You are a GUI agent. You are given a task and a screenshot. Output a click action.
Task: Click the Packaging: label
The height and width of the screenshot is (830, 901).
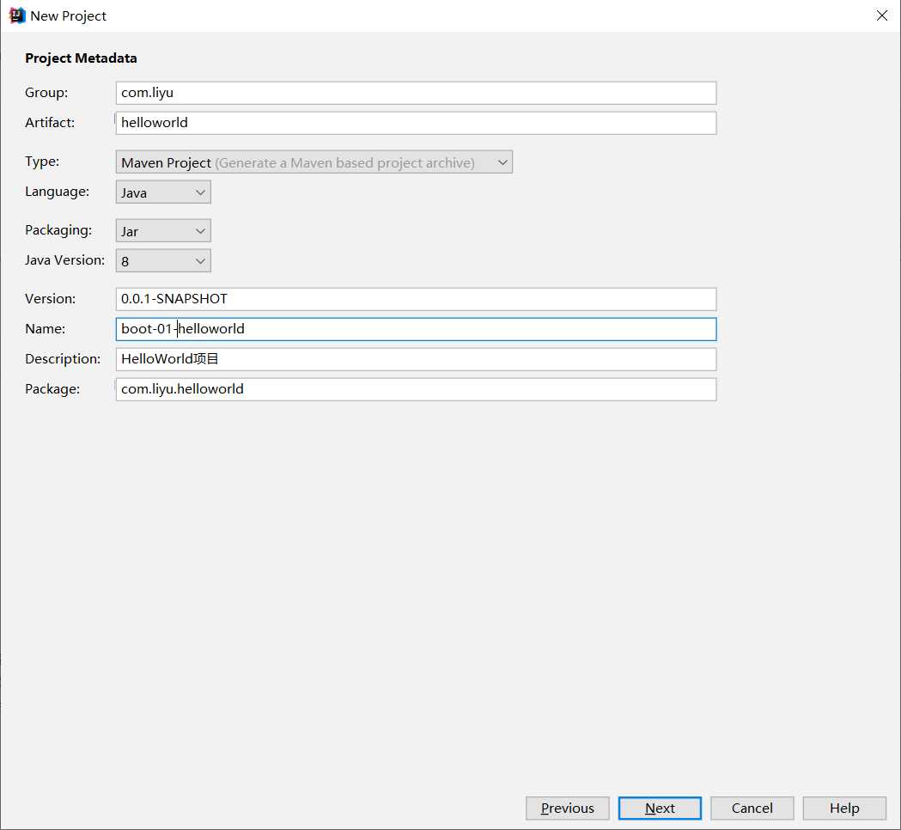(x=58, y=230)
